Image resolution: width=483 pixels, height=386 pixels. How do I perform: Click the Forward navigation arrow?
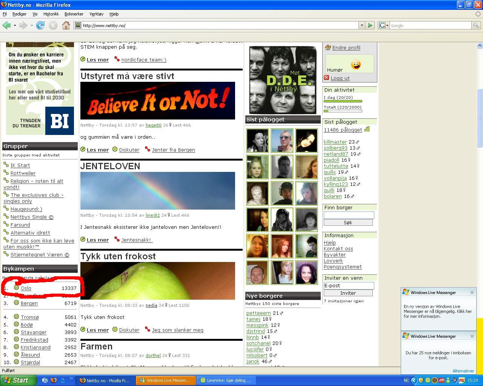point(23,25)
